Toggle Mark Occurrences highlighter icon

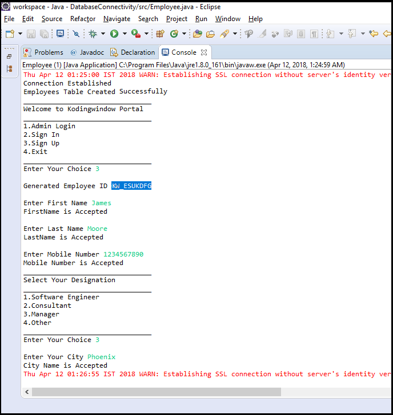point(262,34)
